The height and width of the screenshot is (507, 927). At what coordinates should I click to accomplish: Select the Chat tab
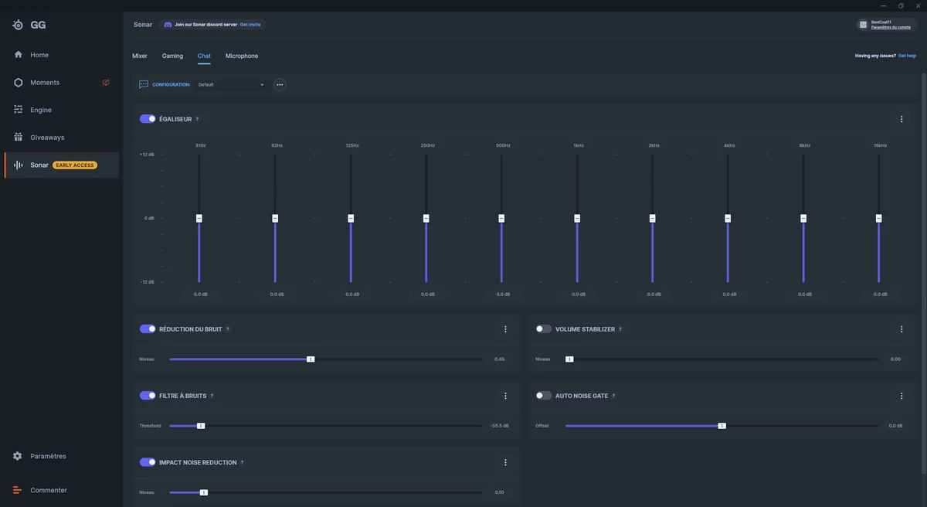tap(204, 56)
